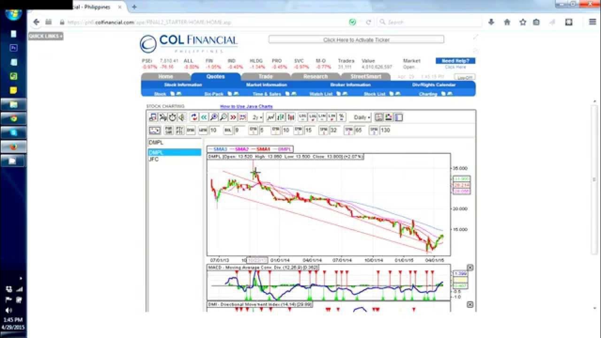Open Firefox from the taskbar

point(13,147)
